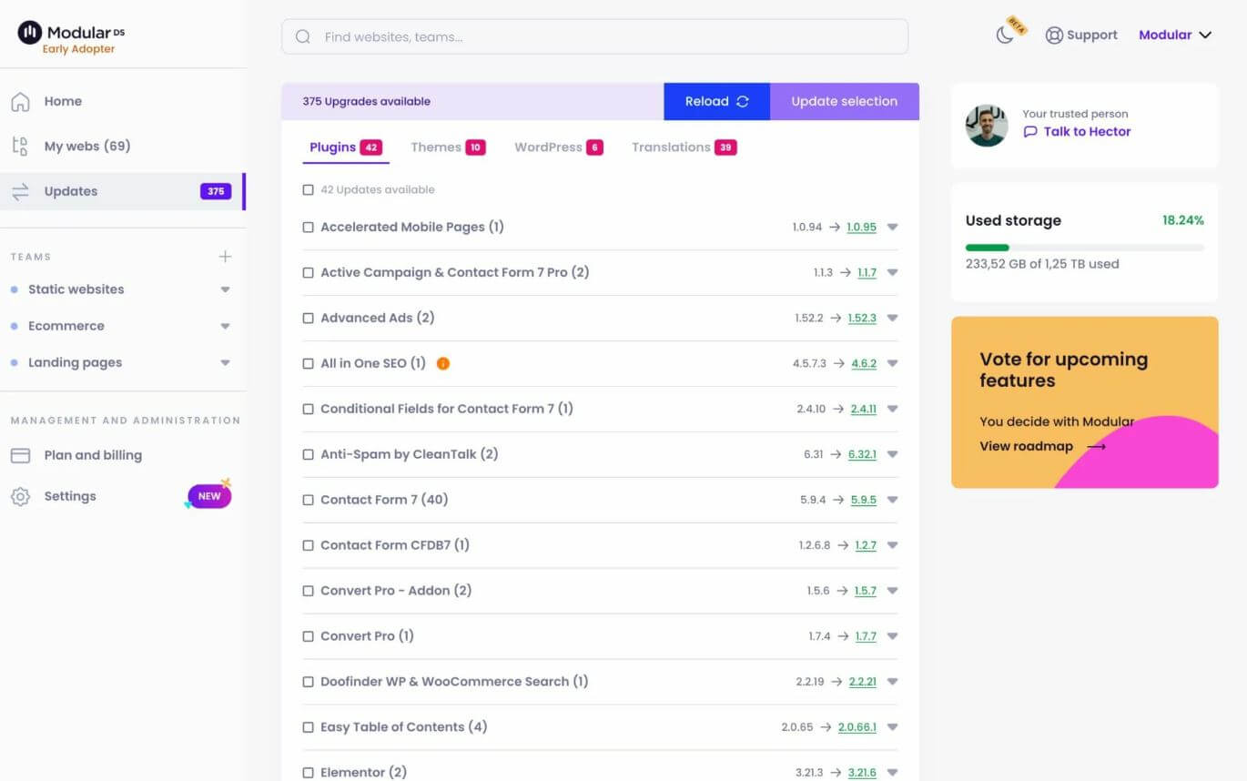Check the Contact Form CFDB7 checkbox
1247x781 pixels.
(x=308, y=545)
